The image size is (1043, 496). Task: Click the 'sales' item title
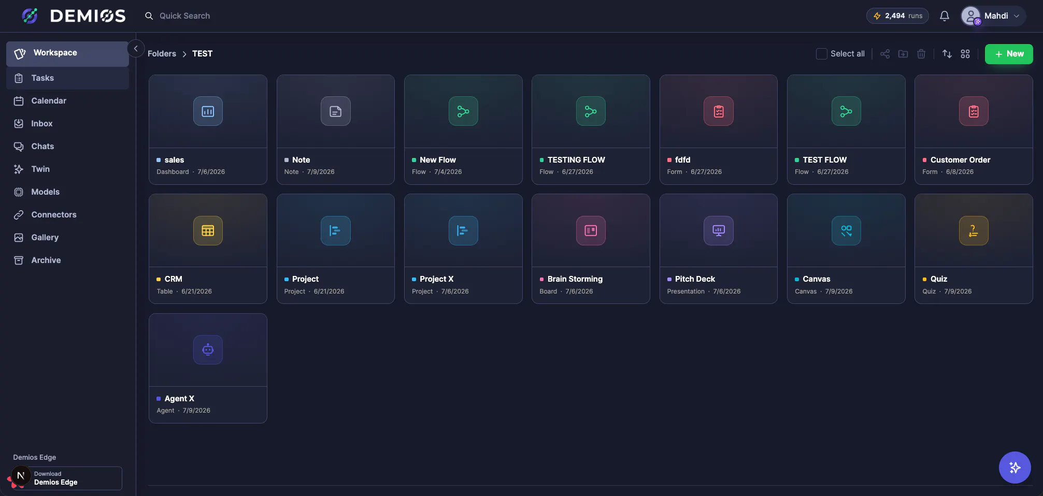174,160
